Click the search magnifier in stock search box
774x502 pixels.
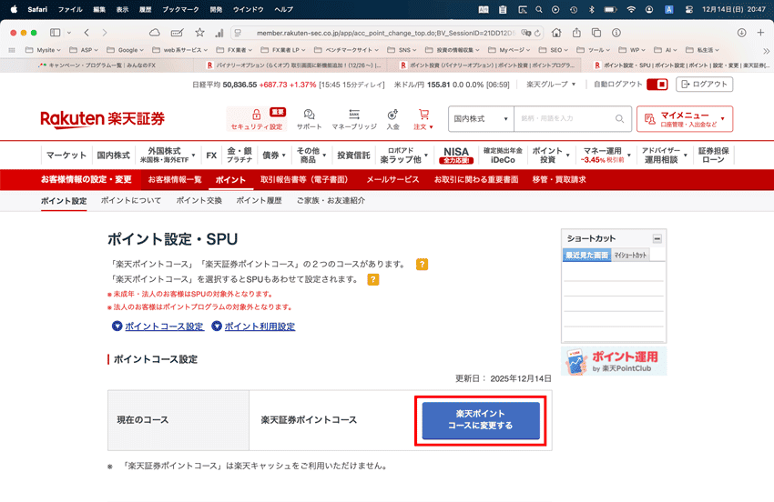[x=619, y=119]
